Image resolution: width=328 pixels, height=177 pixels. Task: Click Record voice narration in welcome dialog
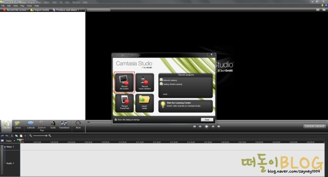point(144,82)
